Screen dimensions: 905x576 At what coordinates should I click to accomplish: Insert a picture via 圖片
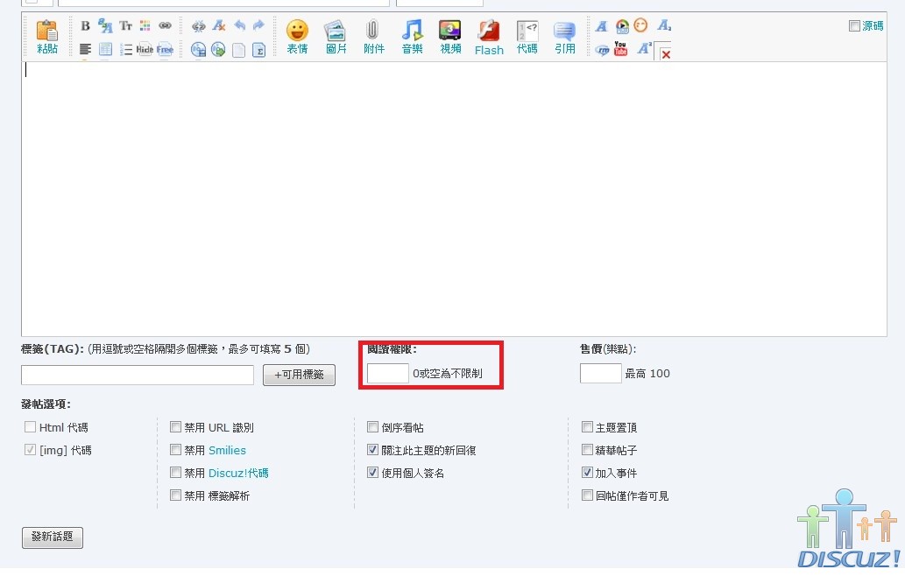(x=336, y=37)
